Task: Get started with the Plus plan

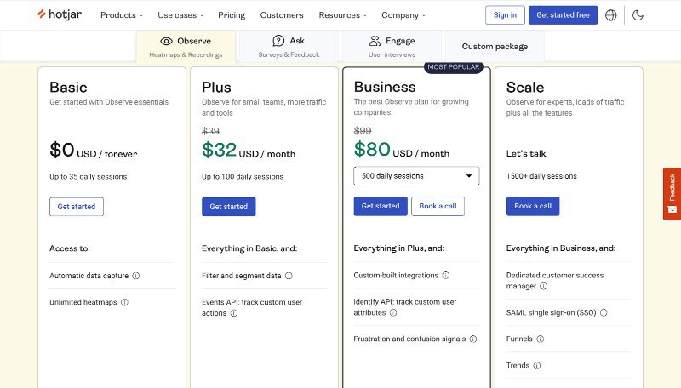Action: [x=228, y=207]
